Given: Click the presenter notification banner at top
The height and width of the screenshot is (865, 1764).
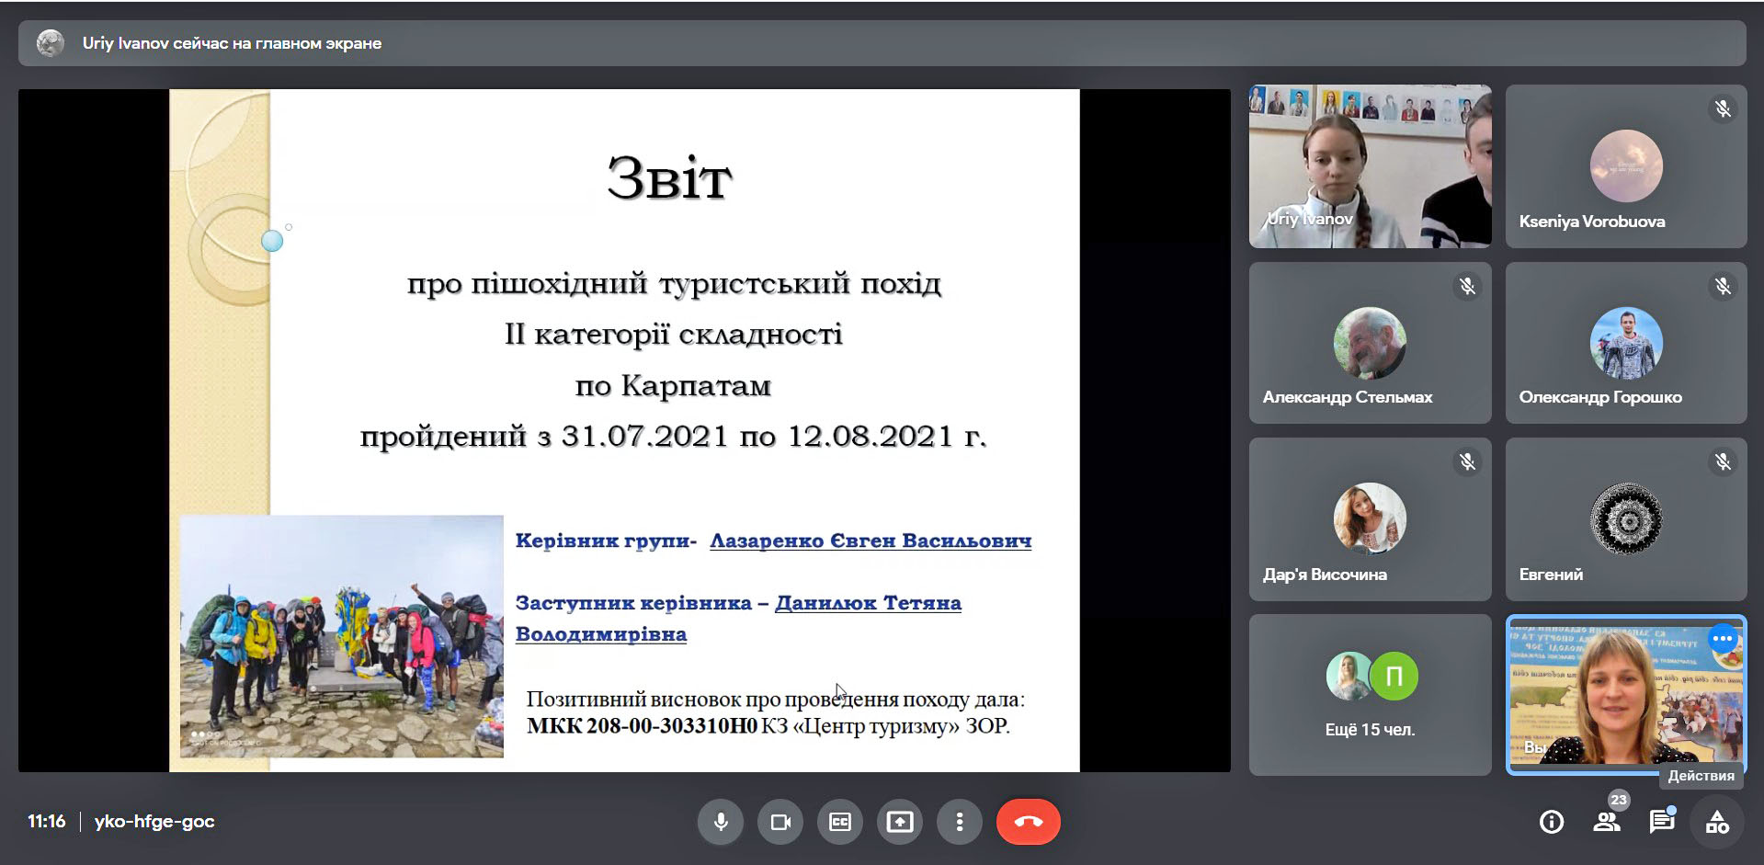Looking at the screenshot, I should (x=881, y=43).
